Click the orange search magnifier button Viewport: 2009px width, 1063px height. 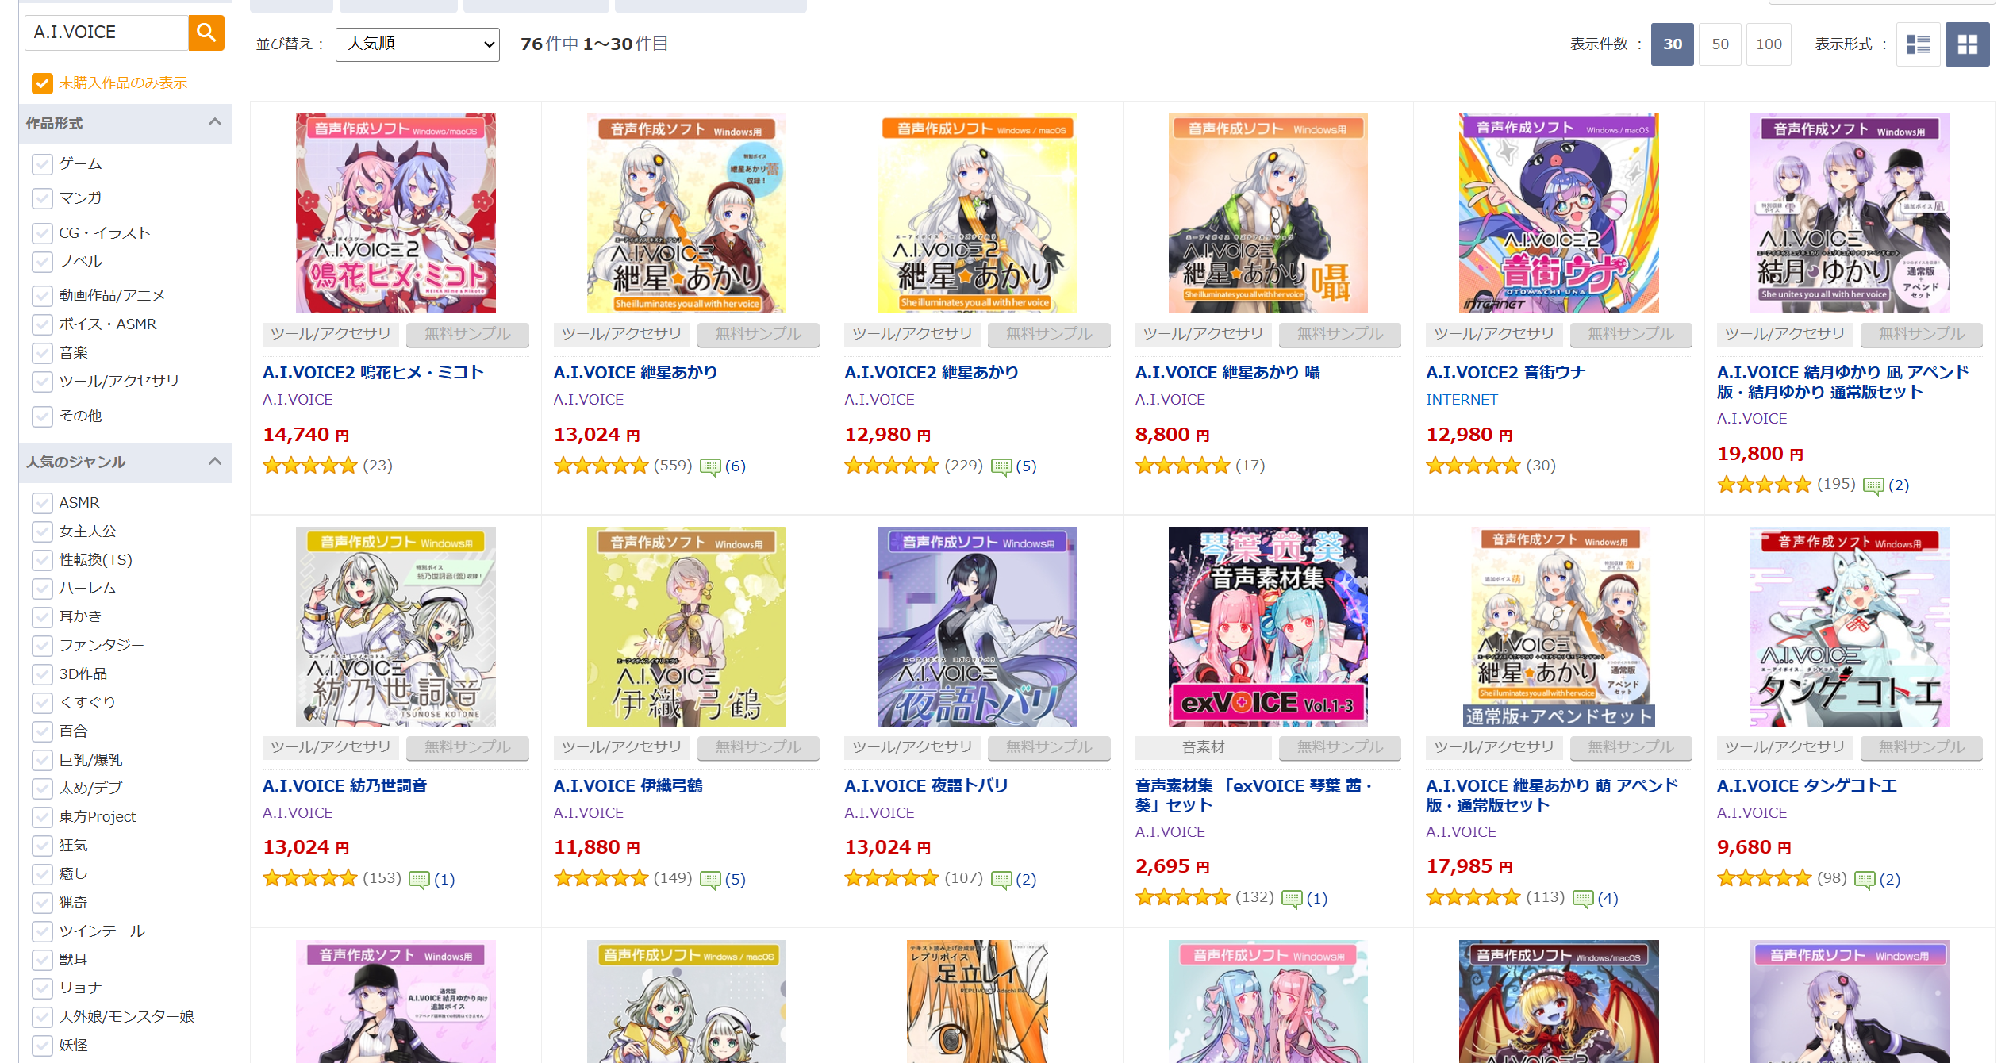(x=206, y=33)
